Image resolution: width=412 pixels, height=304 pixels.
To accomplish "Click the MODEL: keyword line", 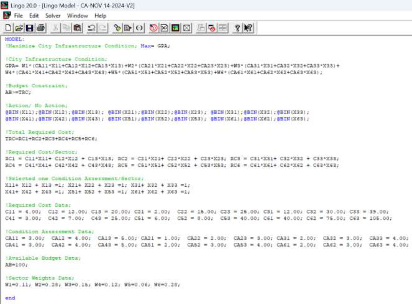I will coord(15,39).
